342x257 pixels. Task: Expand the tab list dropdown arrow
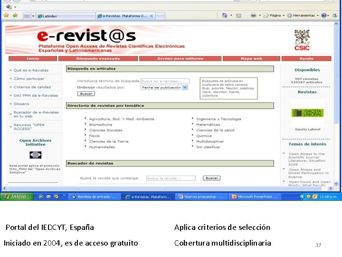tap(33, 16)
